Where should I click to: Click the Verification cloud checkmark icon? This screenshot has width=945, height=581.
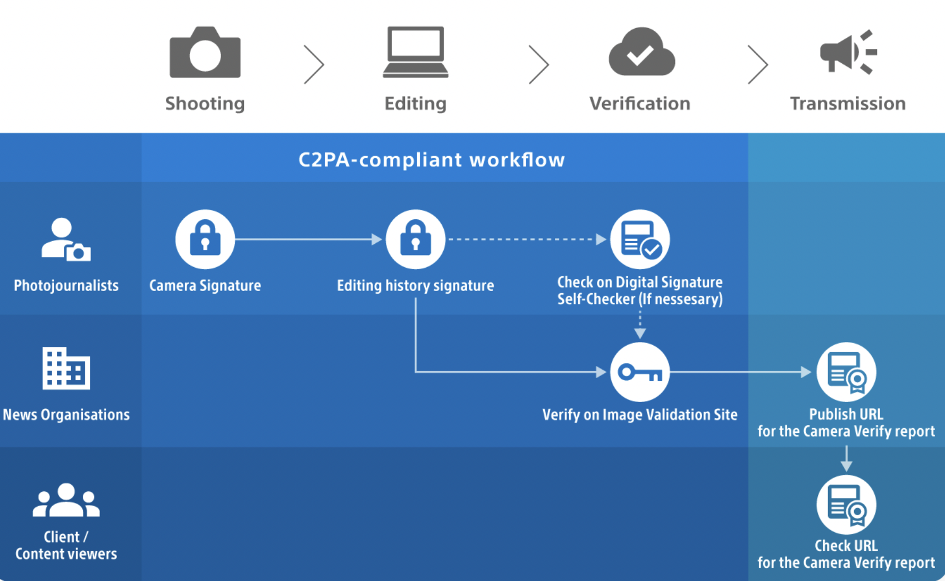pos(641,53)
